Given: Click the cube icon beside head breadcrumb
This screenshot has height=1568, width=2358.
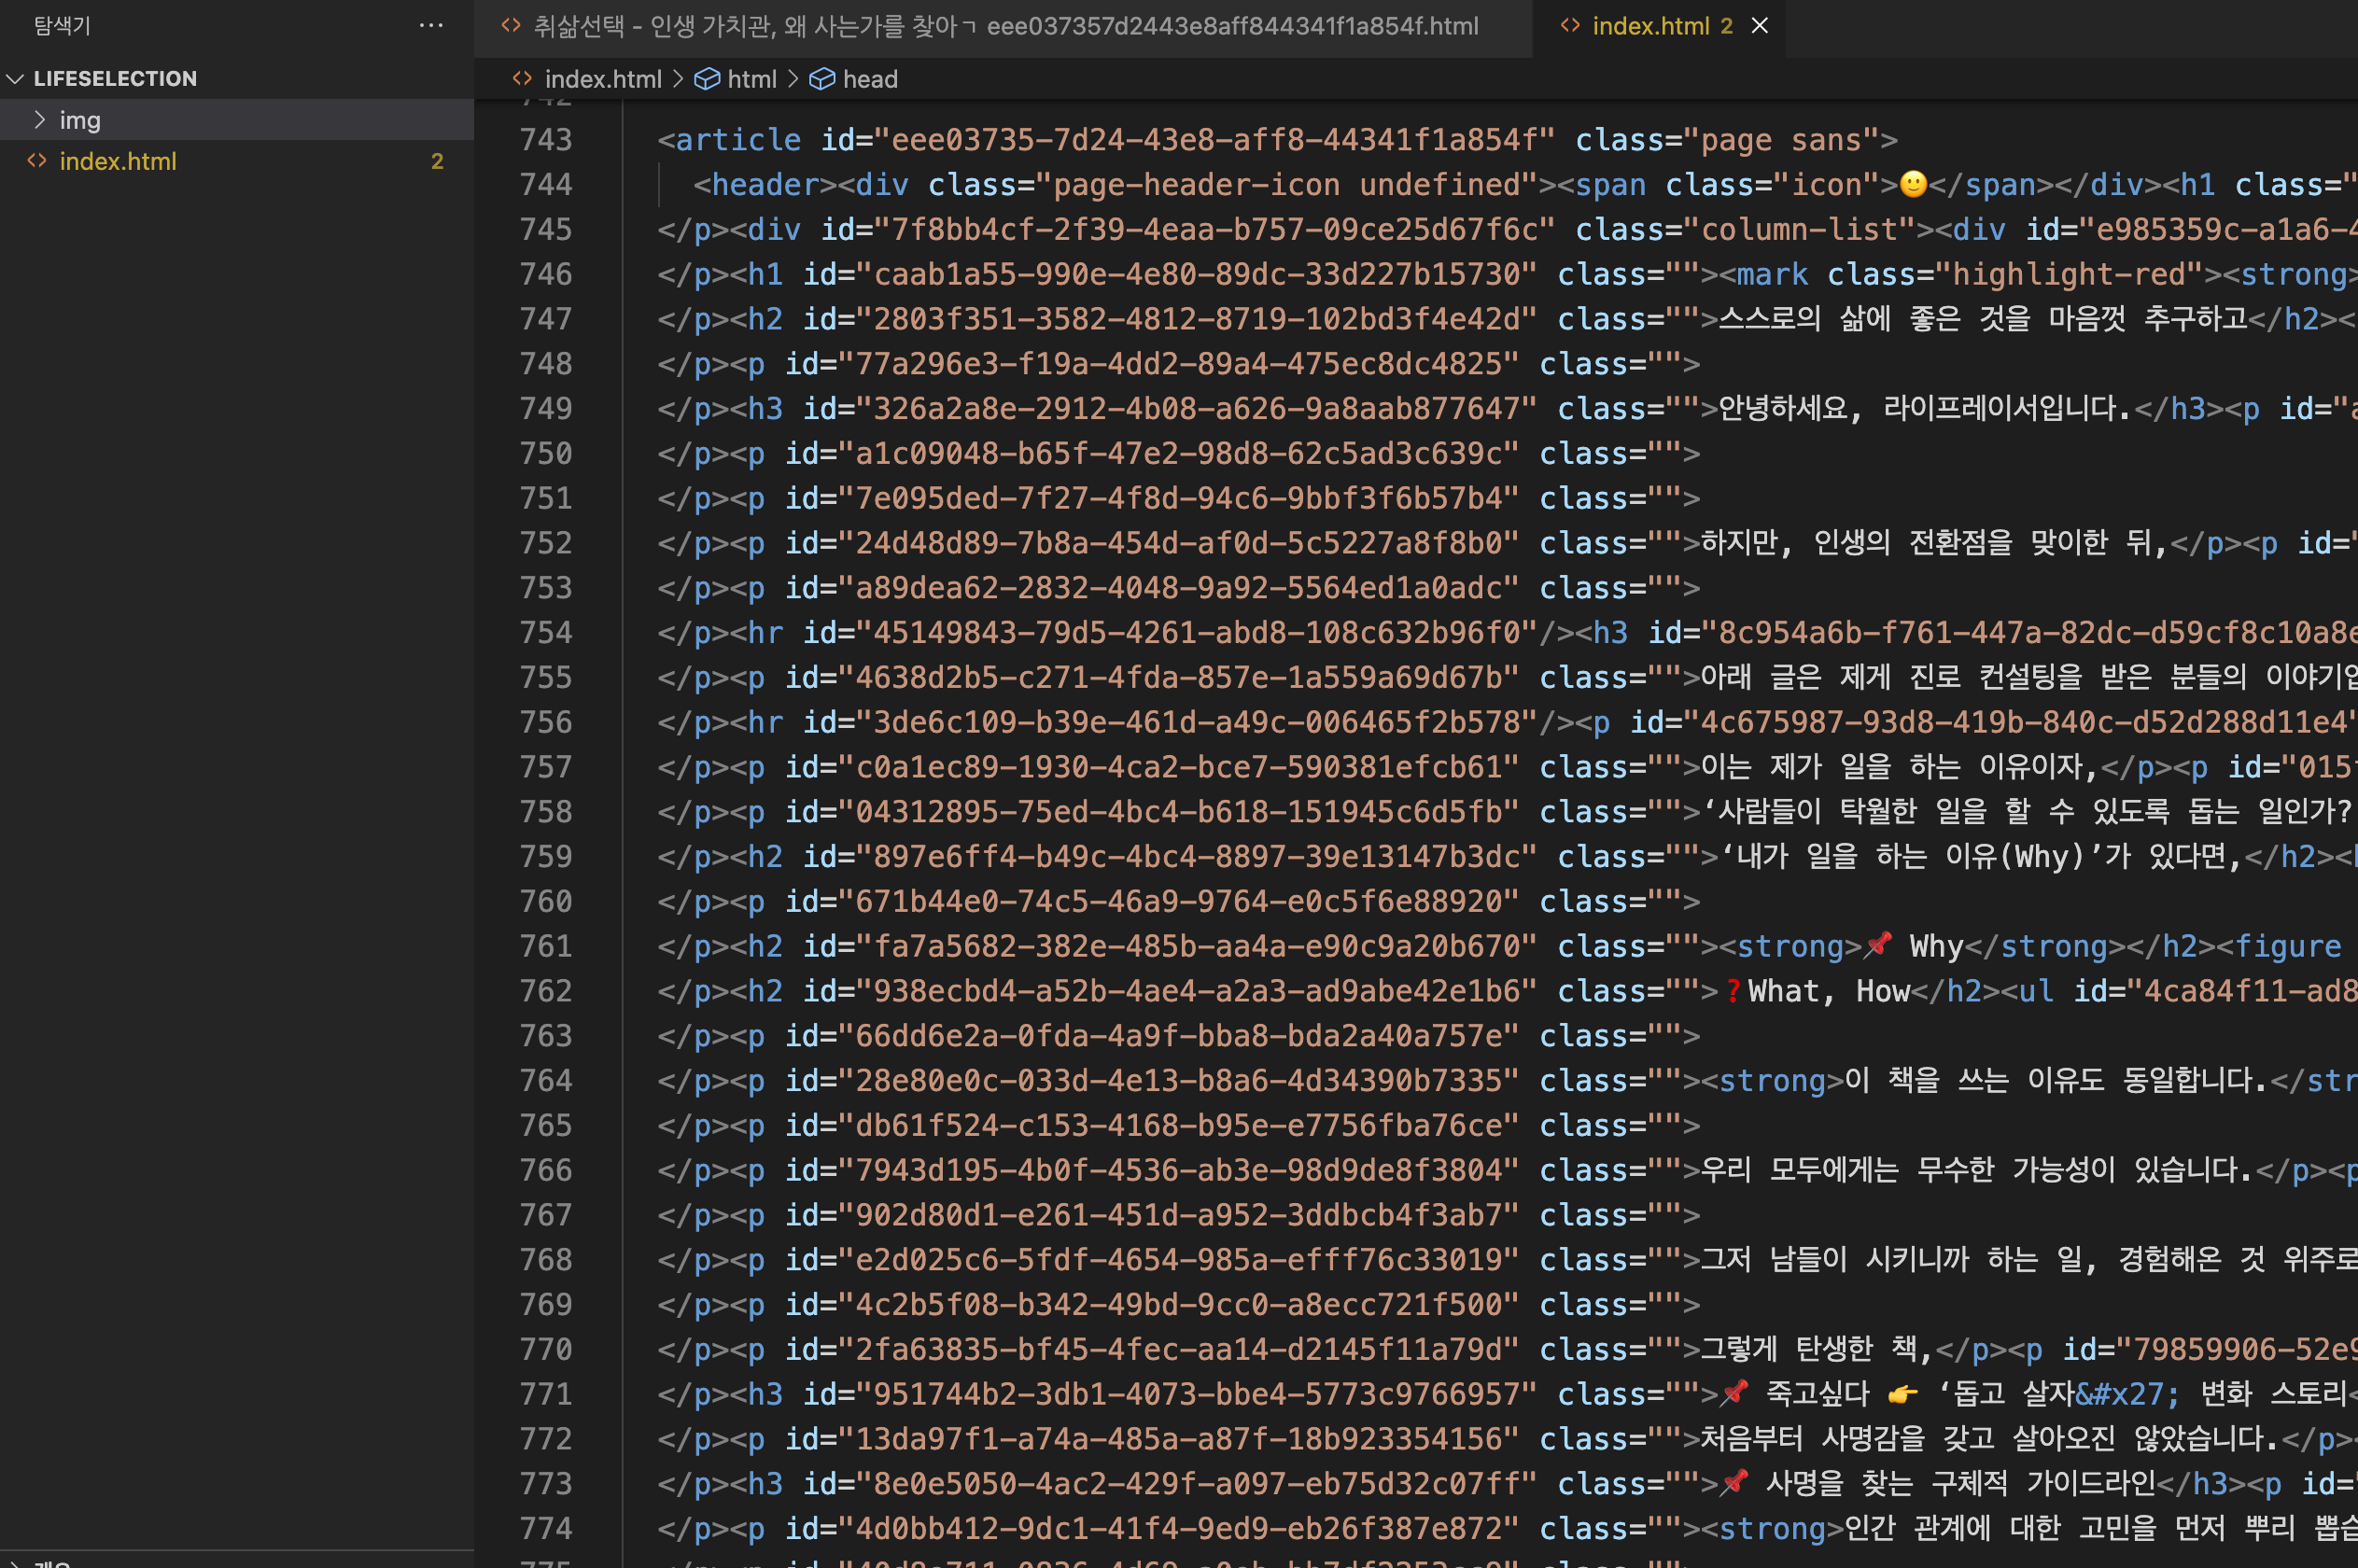Looking at the screenshot, I should (x=822, y=79).
